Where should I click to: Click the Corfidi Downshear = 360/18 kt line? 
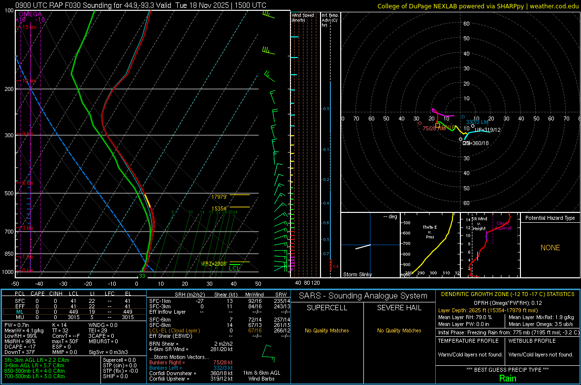(x=191, y=373)
